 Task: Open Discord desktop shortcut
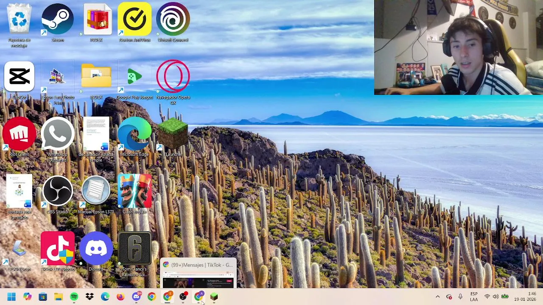(96, 252)
